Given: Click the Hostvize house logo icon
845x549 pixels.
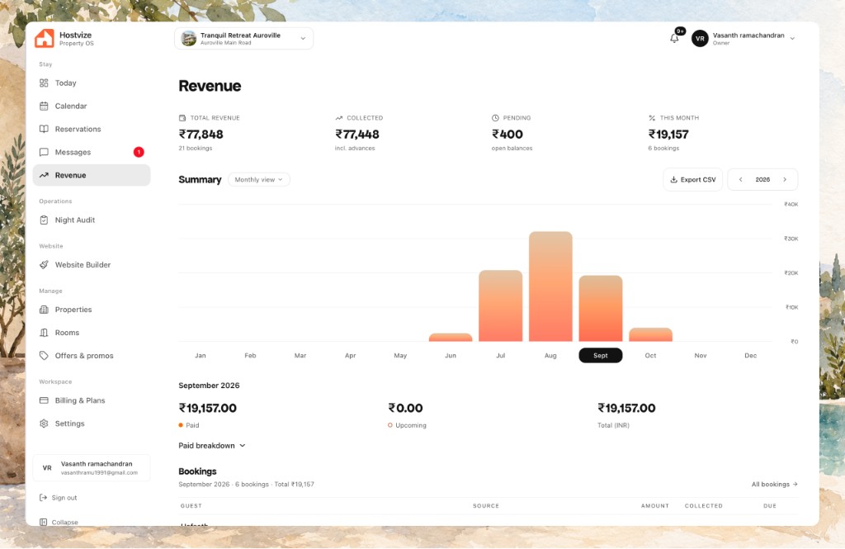Looking at the screenshot, I should pos(45,38).
